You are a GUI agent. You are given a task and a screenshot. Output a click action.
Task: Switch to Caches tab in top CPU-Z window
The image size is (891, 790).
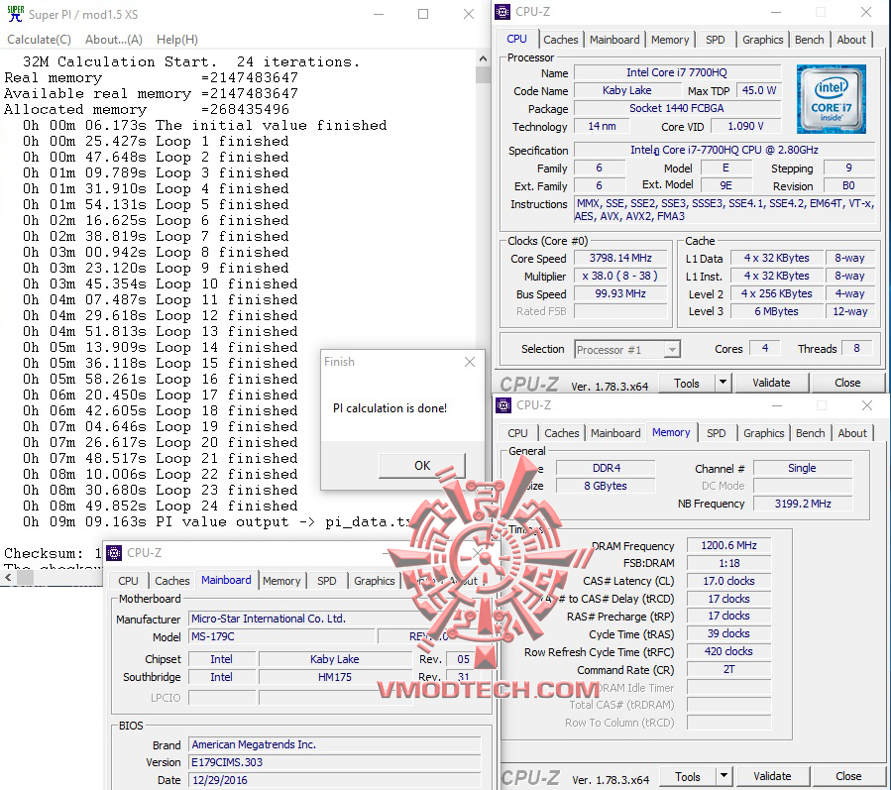point(560,40)
